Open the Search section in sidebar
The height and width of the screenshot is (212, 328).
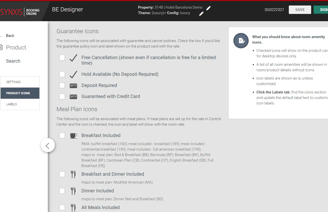click(x=13, y=61)
